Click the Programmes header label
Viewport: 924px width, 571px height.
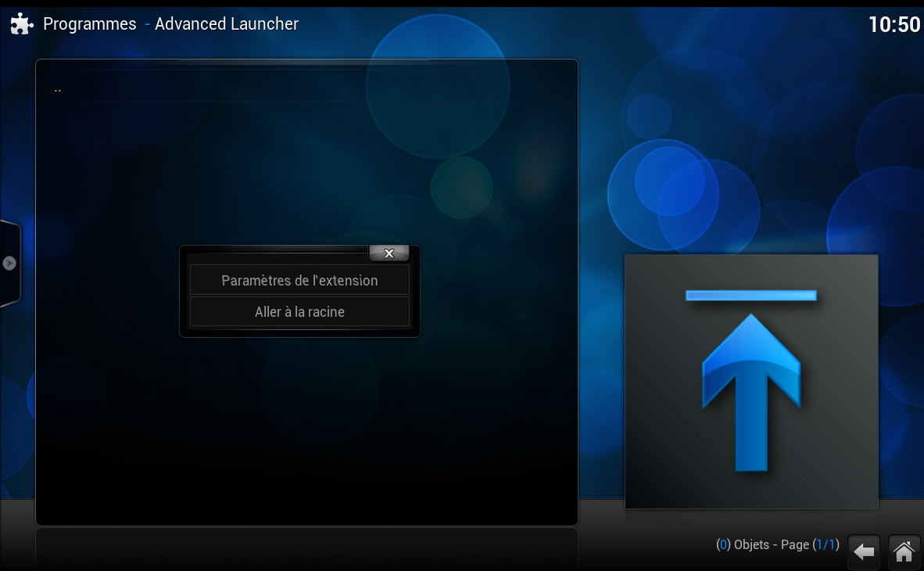pyautogui.click(x=89, y=24)
